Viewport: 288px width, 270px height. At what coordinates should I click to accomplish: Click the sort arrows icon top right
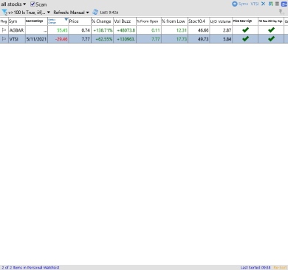pos(270,4)
